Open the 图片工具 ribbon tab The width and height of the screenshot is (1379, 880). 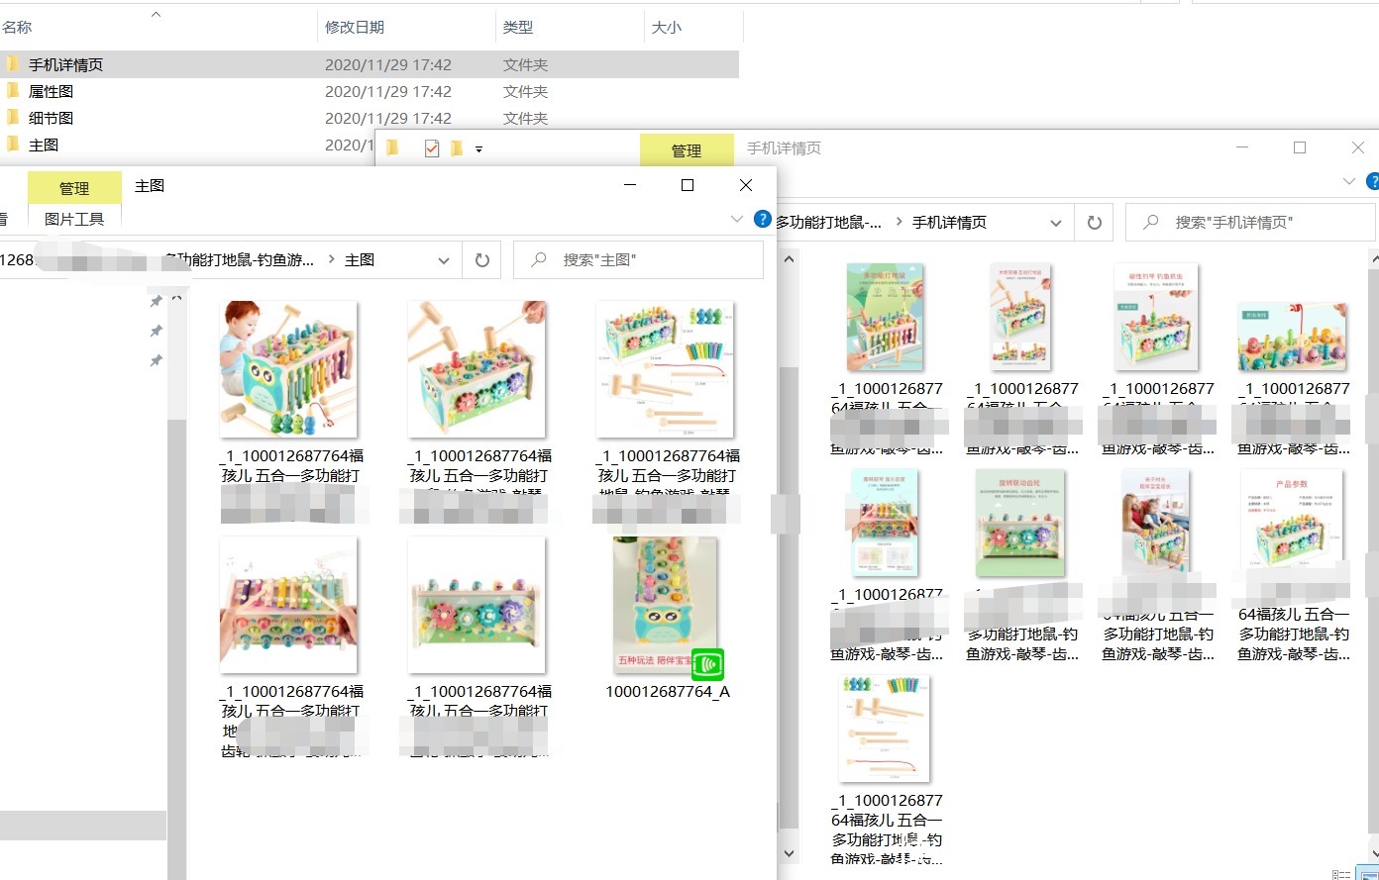(x=74, y=219)
